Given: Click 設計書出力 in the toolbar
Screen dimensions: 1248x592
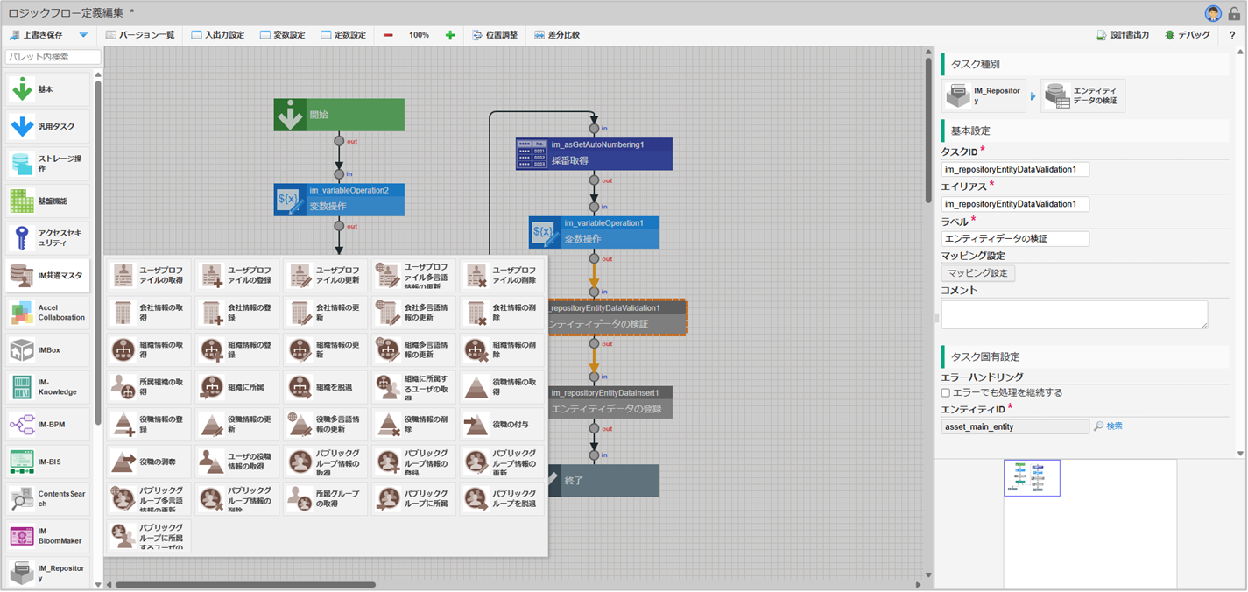Looking at the screenshot, I should click(x=1123, y=35).
